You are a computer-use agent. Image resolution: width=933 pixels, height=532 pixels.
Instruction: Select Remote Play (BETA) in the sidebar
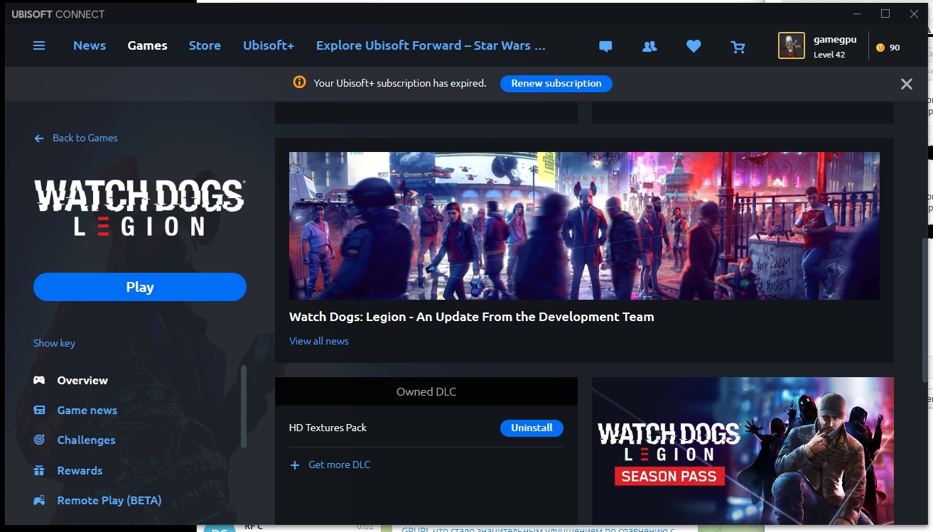pos(109,500)
